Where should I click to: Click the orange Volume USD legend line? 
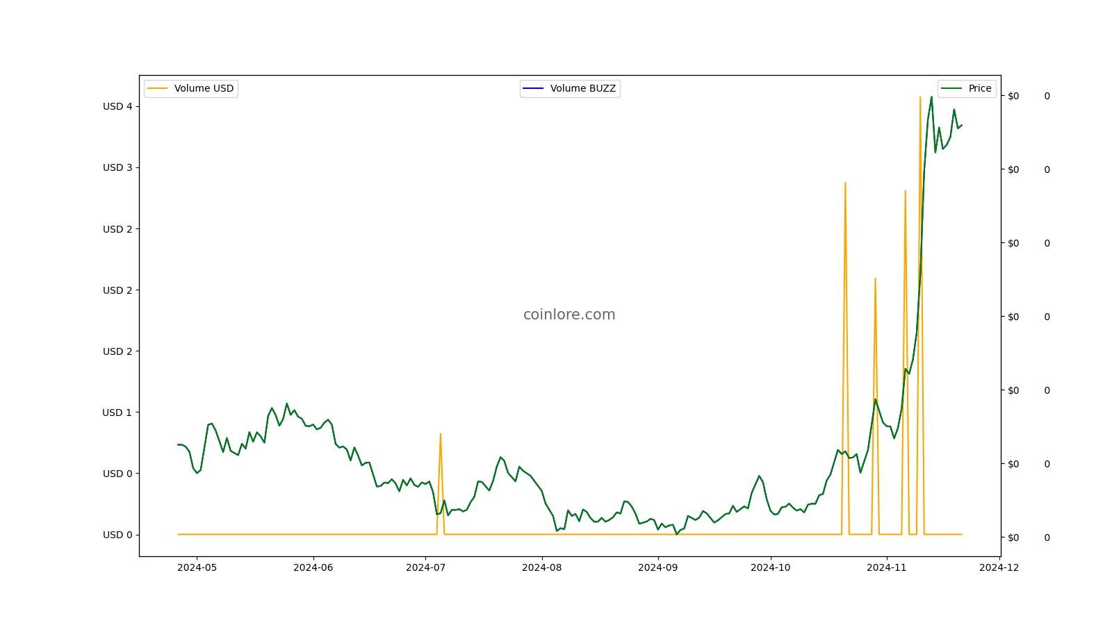point(158,88)
